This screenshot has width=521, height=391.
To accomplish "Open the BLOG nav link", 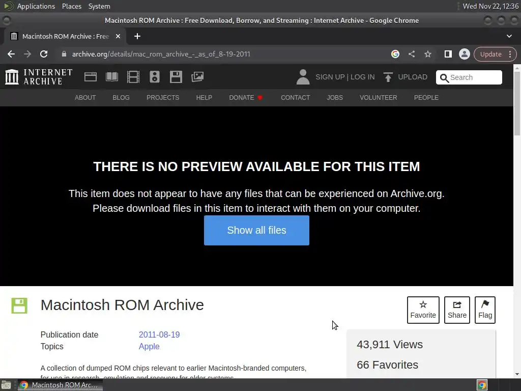I will (121, 97).
